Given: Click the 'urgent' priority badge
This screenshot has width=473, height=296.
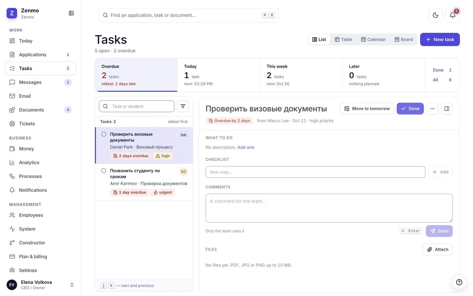Looking at the screenshot, I should (163, 193).
